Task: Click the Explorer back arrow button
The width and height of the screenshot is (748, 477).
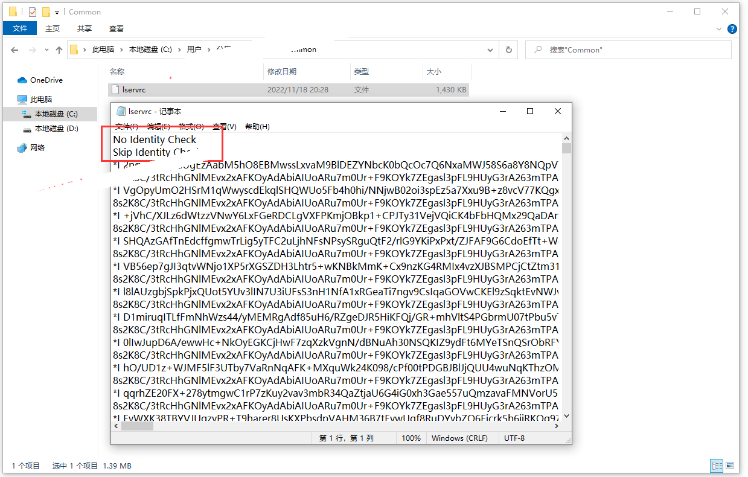Action: click(x=16, y=50)
